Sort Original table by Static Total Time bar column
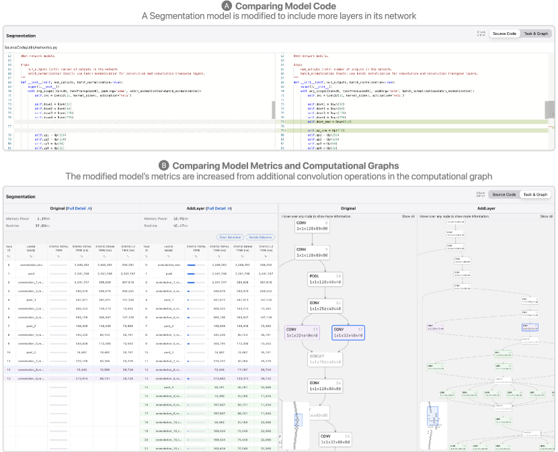The image size is (558, 452). pos(58,256)
